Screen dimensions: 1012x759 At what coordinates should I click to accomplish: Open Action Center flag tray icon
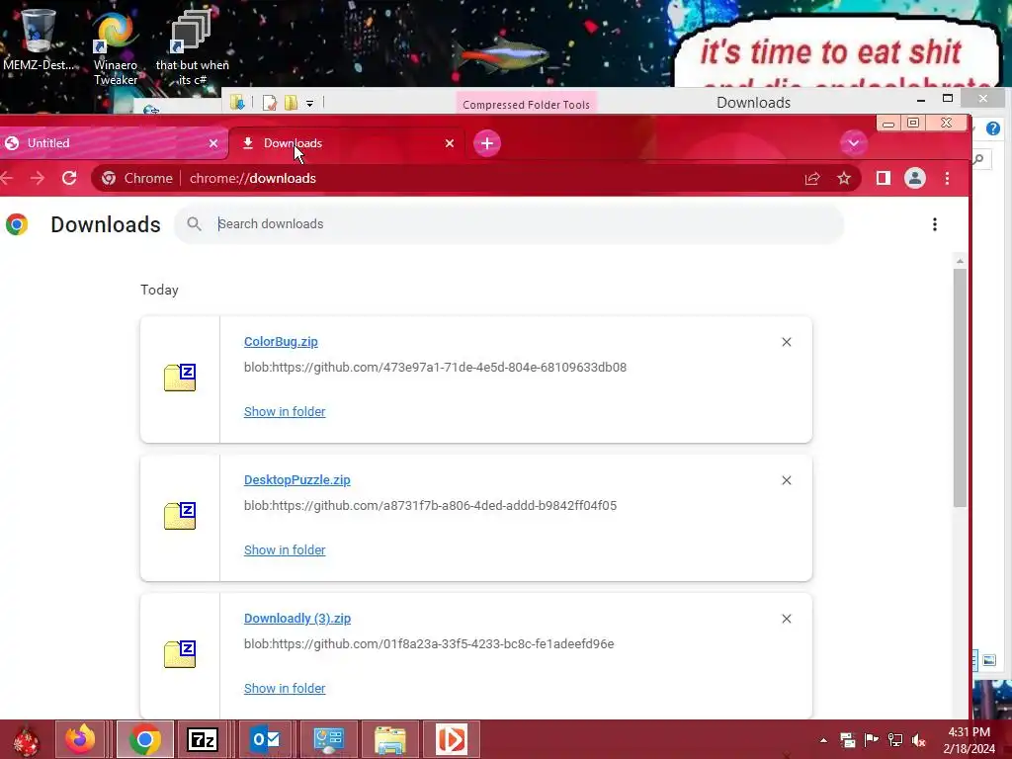(x=872, y=740)
